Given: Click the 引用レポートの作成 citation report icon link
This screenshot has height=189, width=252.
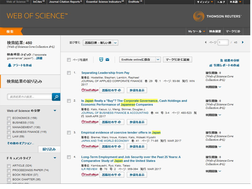Looking at the screenshot, I should pyautogui.click(x=224, y=65).
